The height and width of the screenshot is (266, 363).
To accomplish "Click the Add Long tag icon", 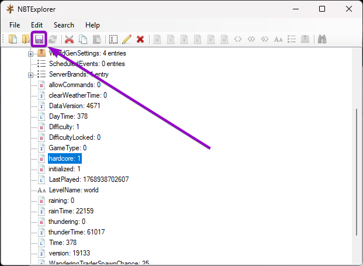I will pos(198,39).
